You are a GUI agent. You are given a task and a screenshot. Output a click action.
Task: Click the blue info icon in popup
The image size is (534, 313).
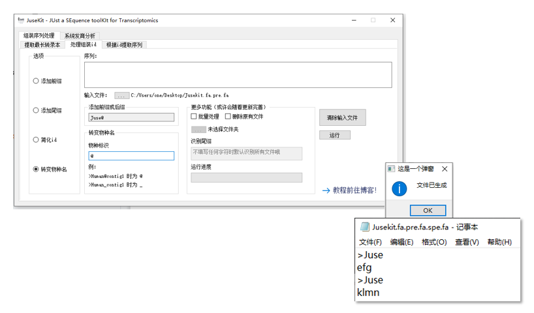(399, 188)
